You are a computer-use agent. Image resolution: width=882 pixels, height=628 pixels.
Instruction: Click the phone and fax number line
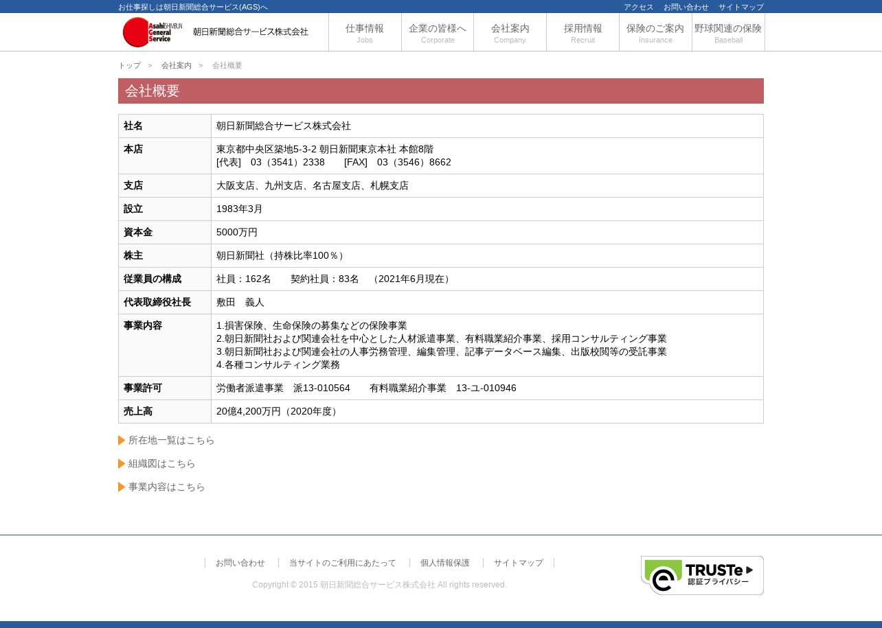coord(334,163)
